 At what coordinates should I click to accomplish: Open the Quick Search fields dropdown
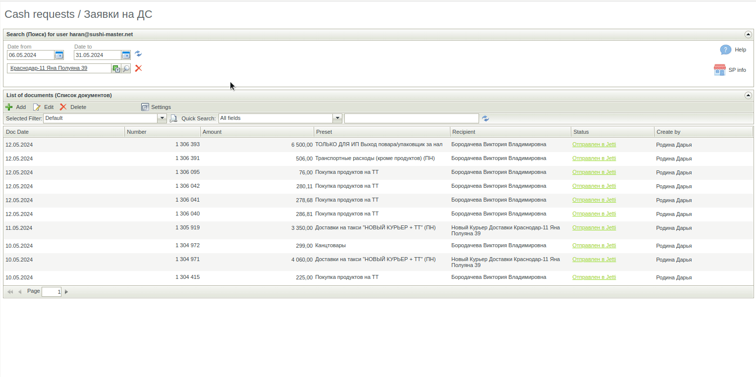(337, 118)
